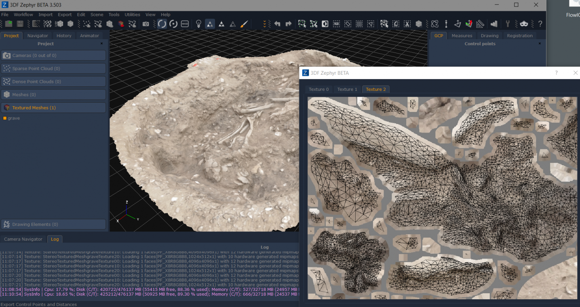Image resolution: width=580 pixels, height=307 pixels.
Task: Click the mask icon in the toolbar
Action: (x=524, y=24)
